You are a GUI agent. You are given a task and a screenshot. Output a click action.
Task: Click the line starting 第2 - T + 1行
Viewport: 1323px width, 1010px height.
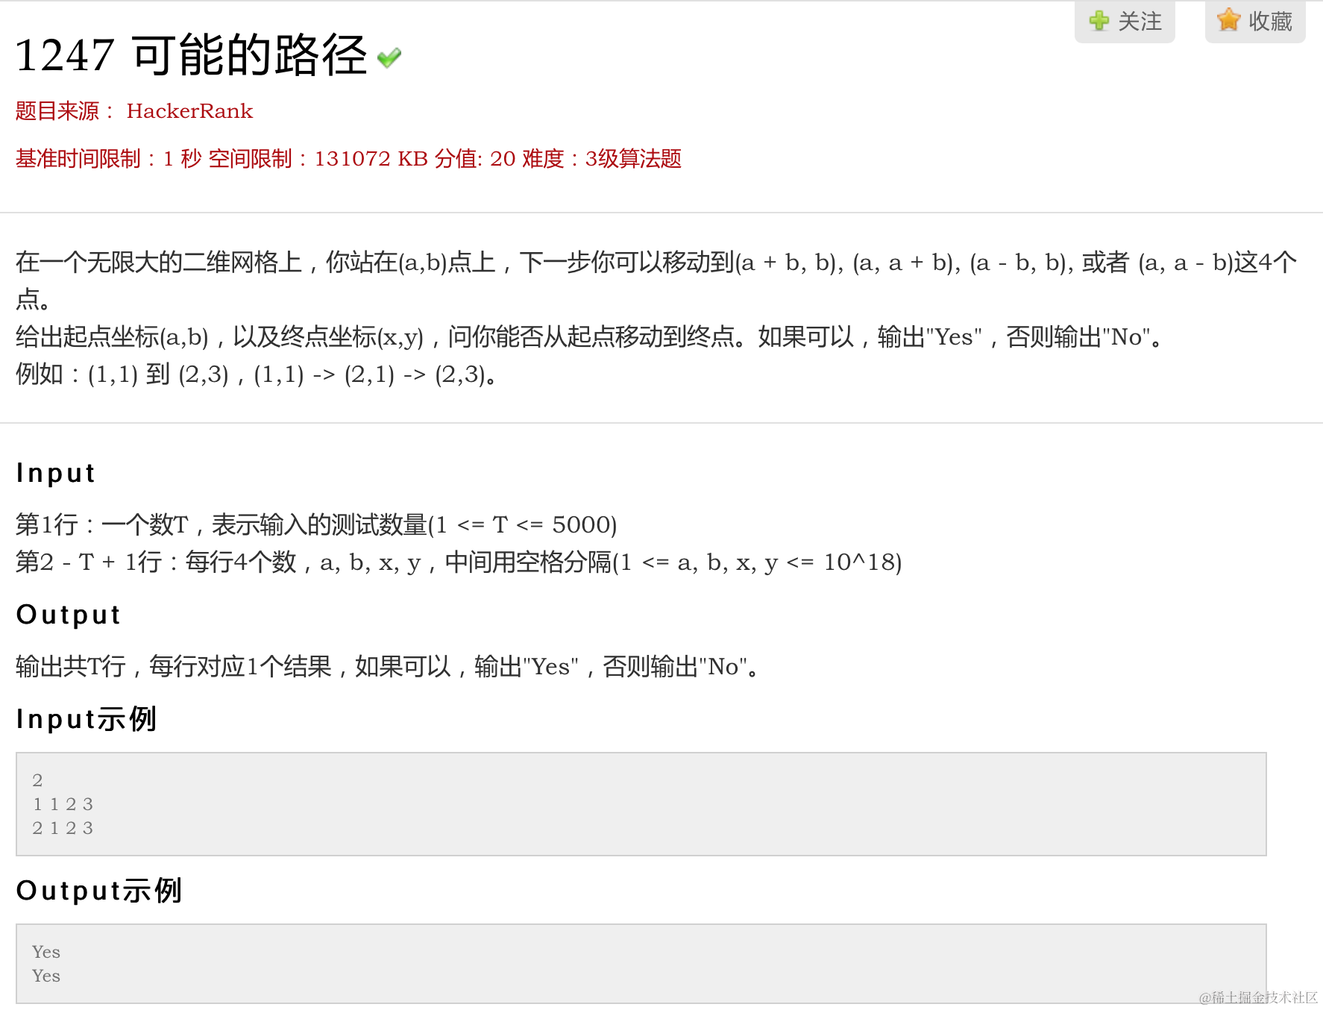459,562
